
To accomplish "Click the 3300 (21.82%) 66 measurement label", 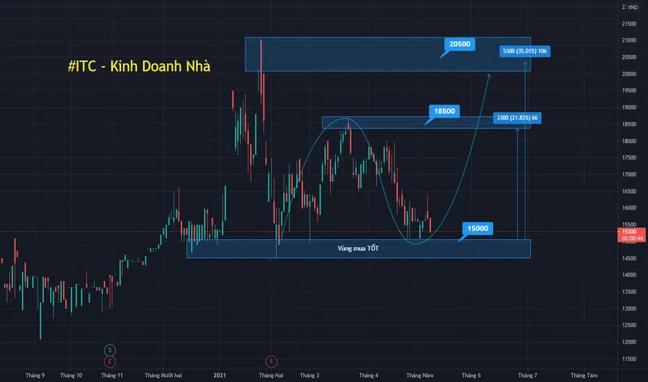I will point(517,117).
